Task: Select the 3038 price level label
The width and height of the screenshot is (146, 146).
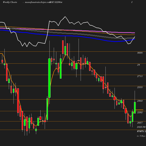Action: [140, 53]
